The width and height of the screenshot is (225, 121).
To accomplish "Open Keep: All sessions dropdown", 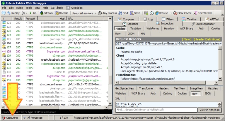I will click(x=84, y=13).
